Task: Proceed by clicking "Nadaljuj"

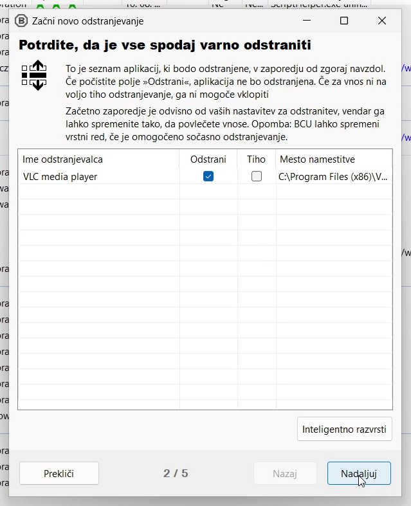Action: tap(358, 473)
